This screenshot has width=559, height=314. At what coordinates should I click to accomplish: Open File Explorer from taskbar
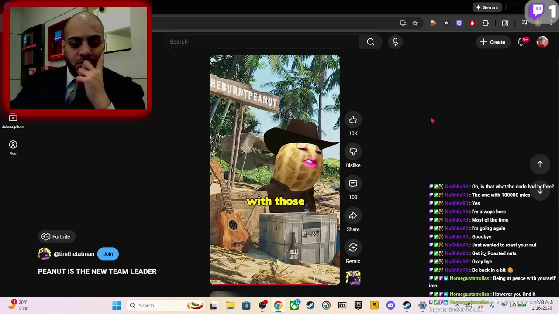point(230,305)
